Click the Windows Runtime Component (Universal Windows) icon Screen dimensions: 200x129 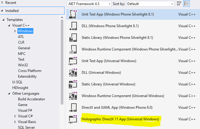point(73,96)
